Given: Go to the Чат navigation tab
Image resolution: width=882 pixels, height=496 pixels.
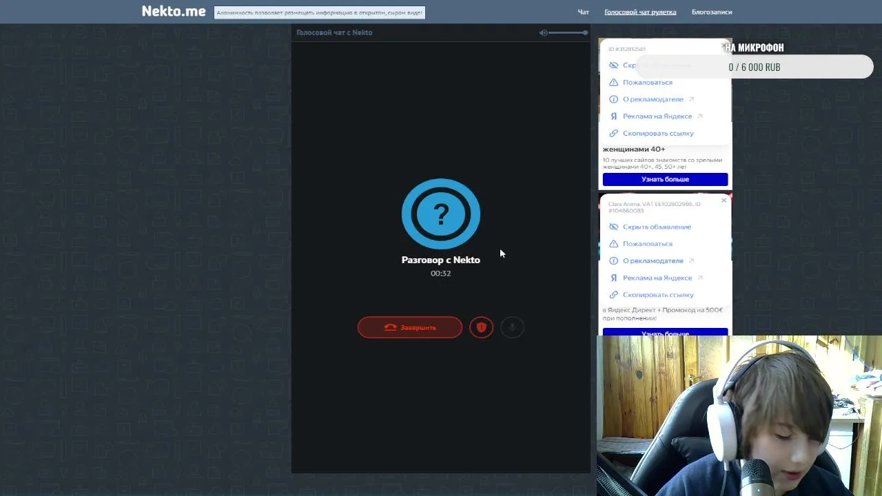Looking at the screenshot, I should click(584, 12).
